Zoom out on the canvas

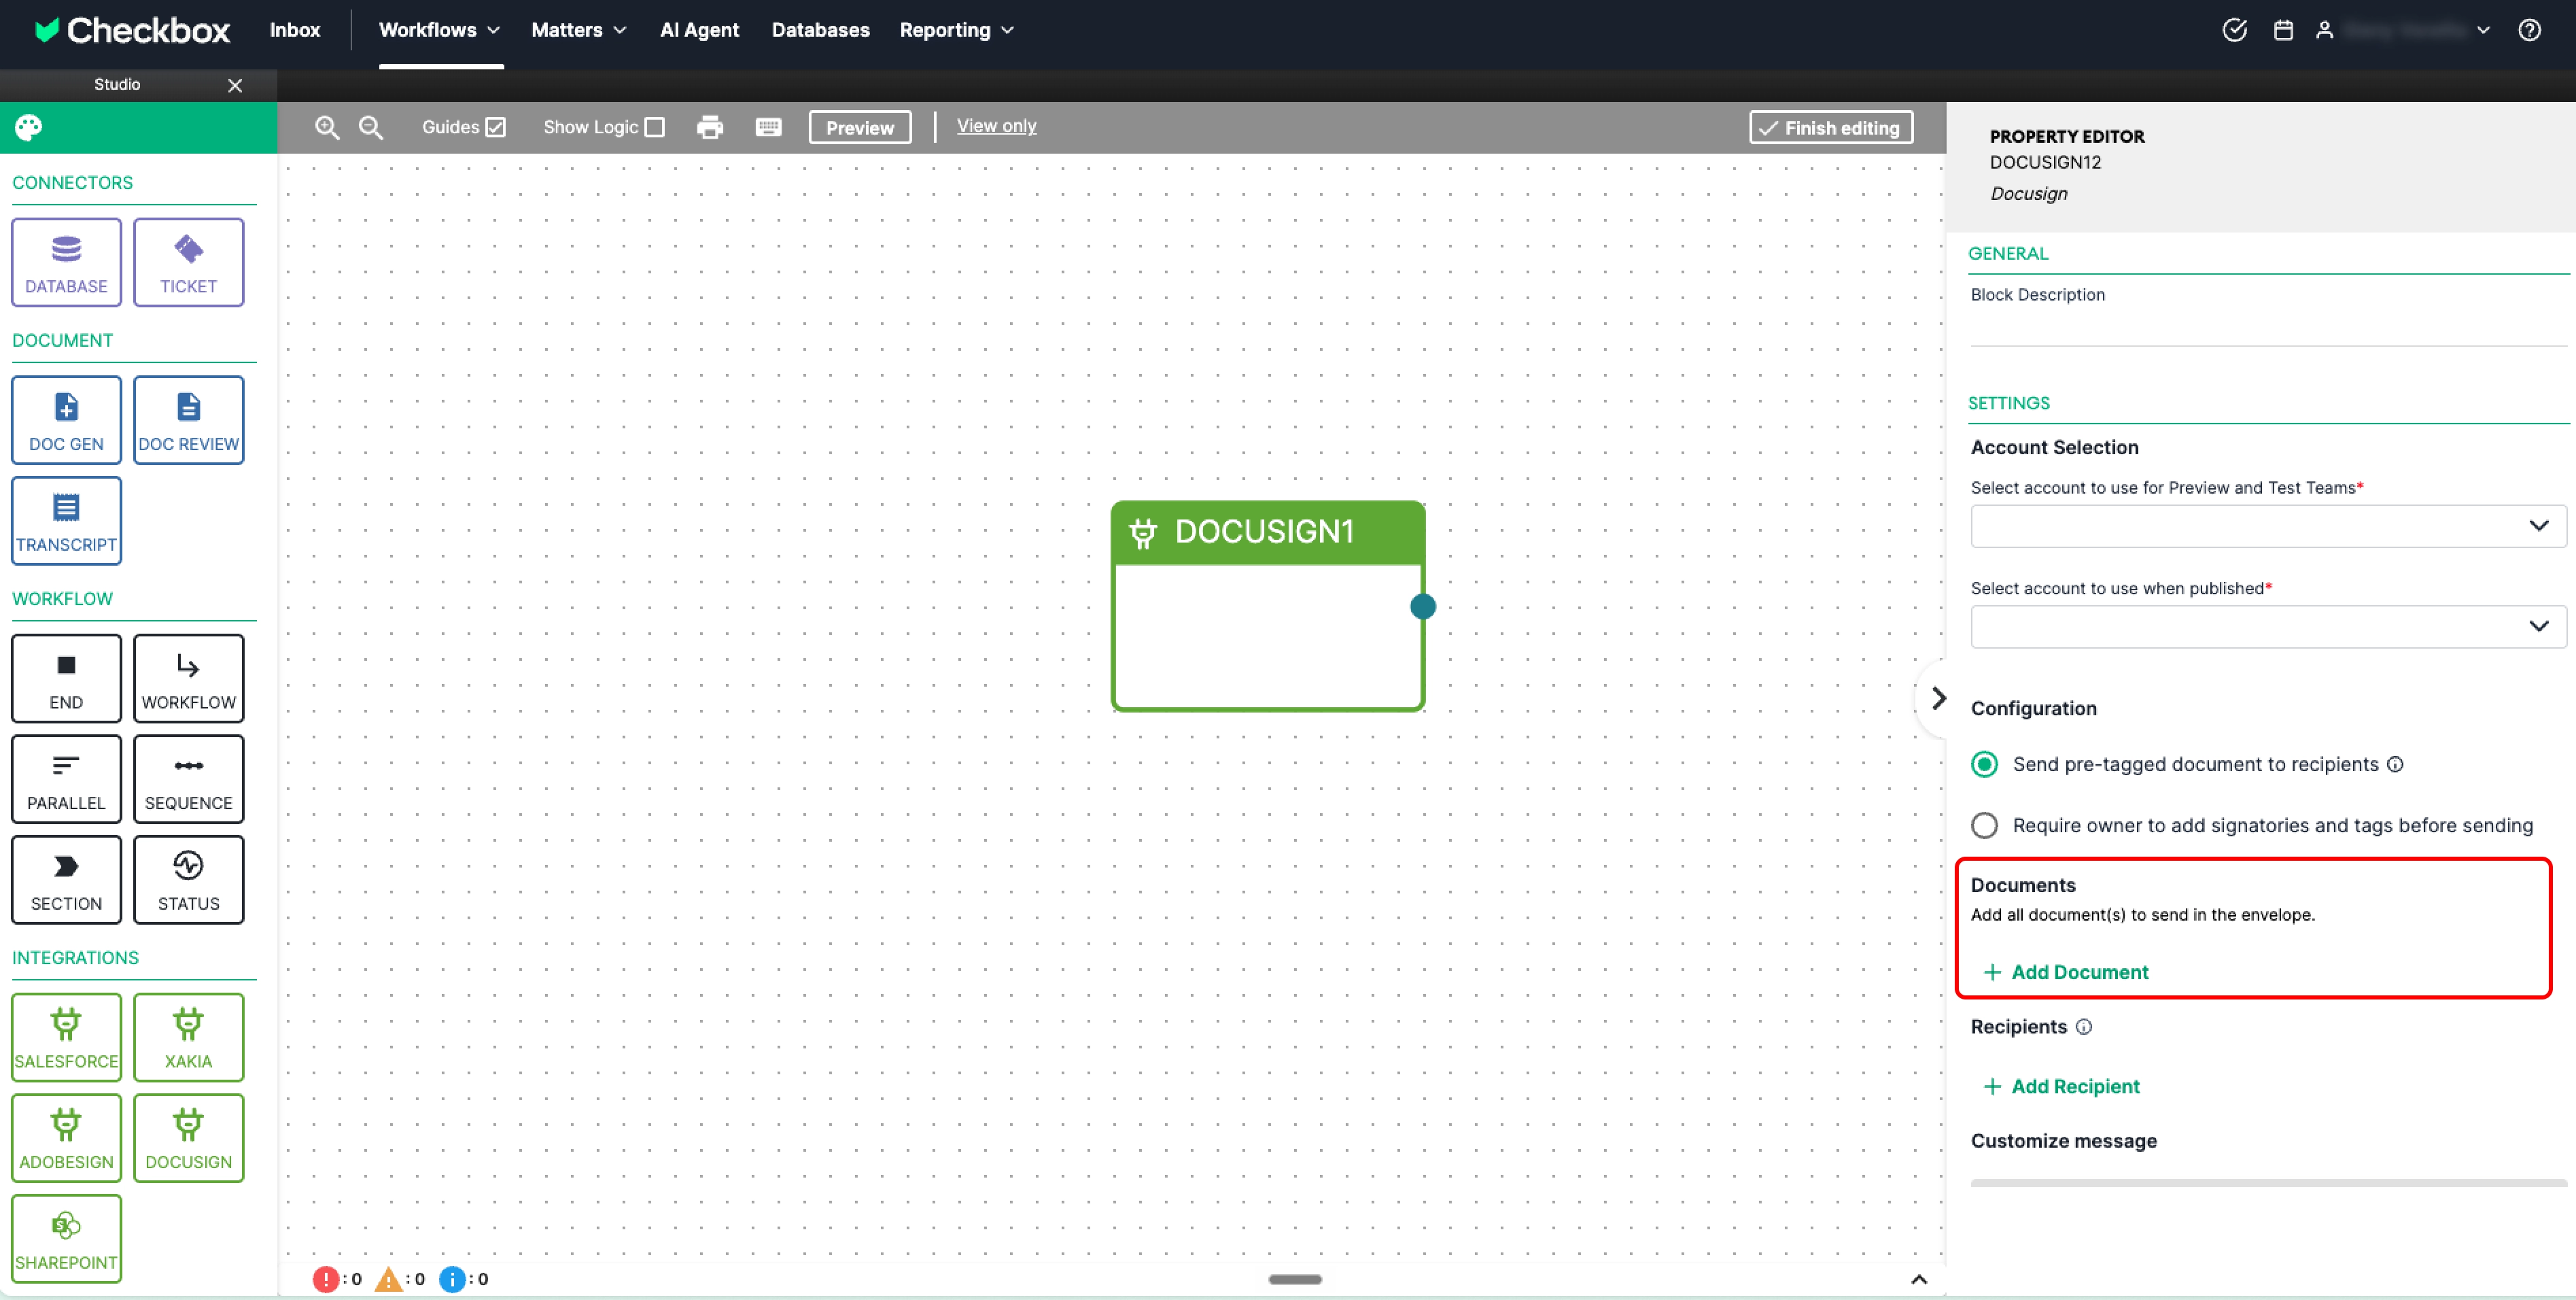tap(371, 127)
